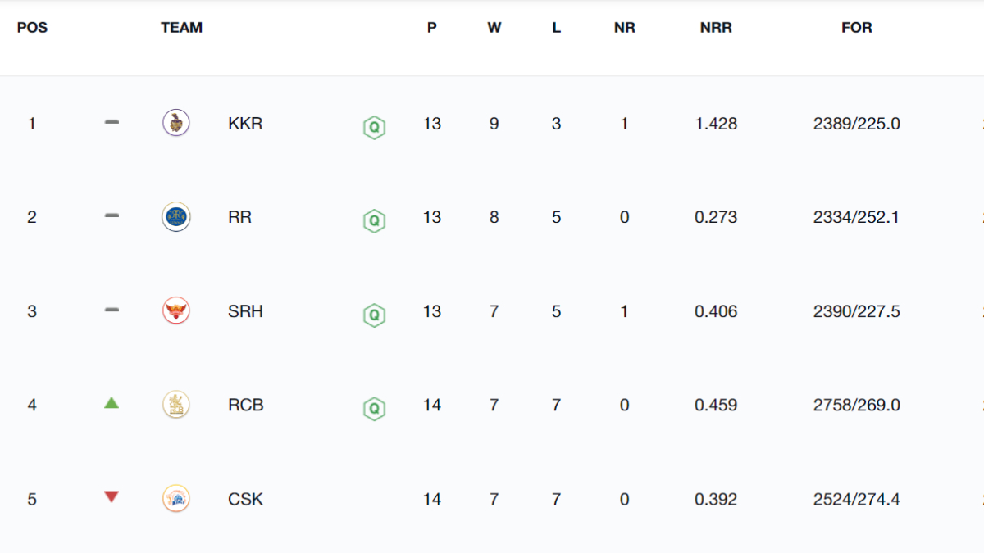Click KKR's unchanged position dash indicator
984x553 pixels.
(112, 122)
